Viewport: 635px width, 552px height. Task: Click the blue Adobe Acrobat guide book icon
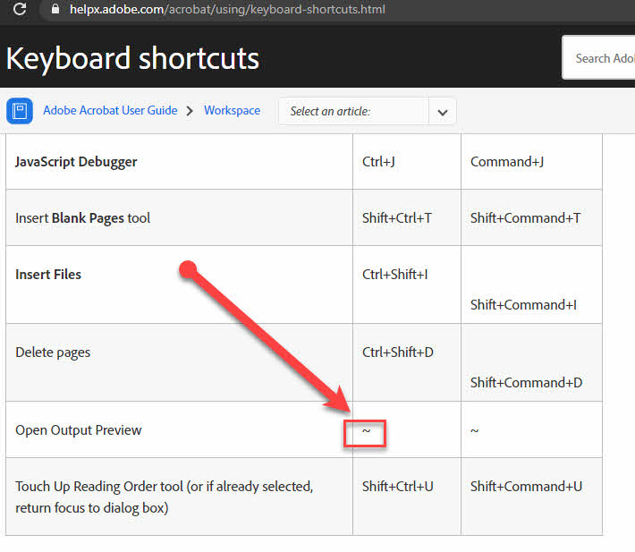coord(20,111)
